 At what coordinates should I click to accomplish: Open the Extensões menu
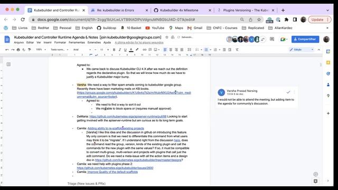pos(94,42)
